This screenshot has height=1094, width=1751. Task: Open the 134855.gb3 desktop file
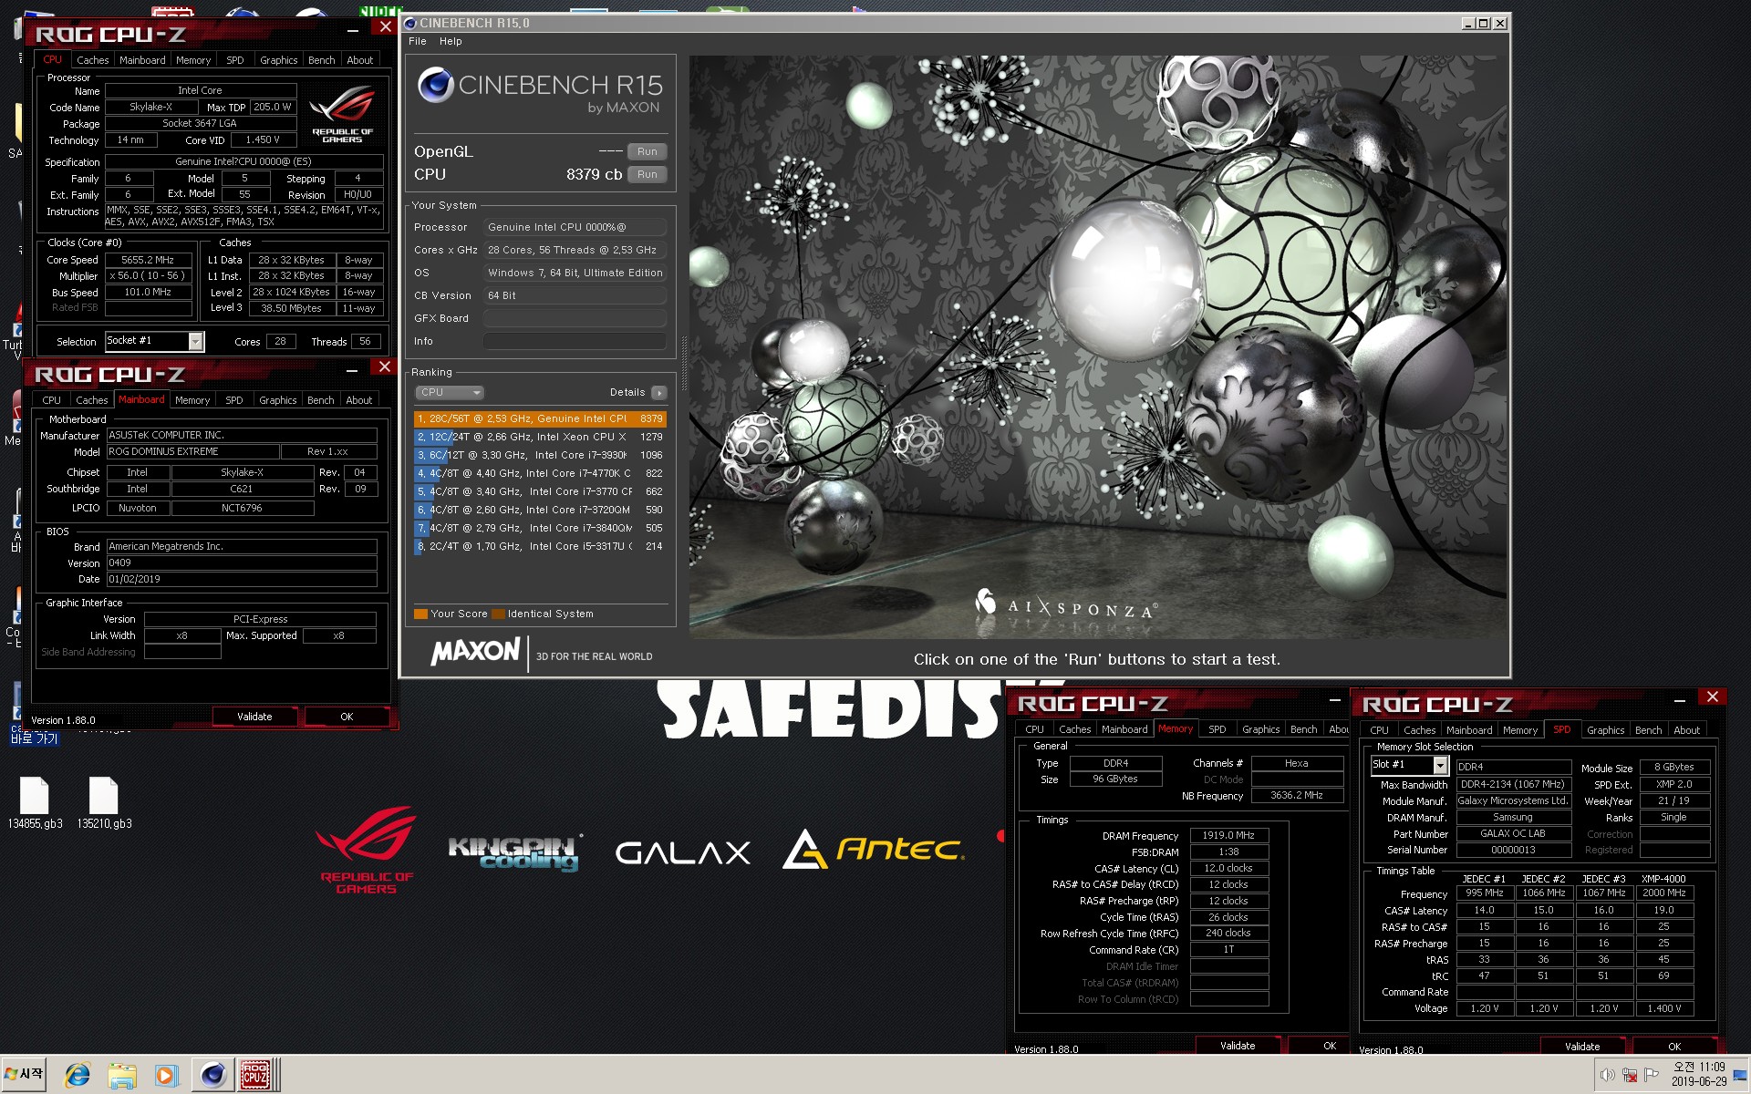(35, 802)
